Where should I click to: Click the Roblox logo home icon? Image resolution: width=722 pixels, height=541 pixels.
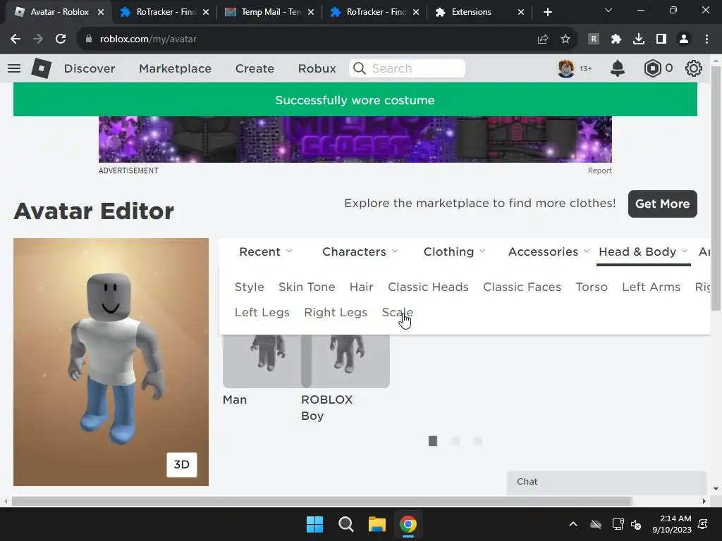tap(41, 68)
